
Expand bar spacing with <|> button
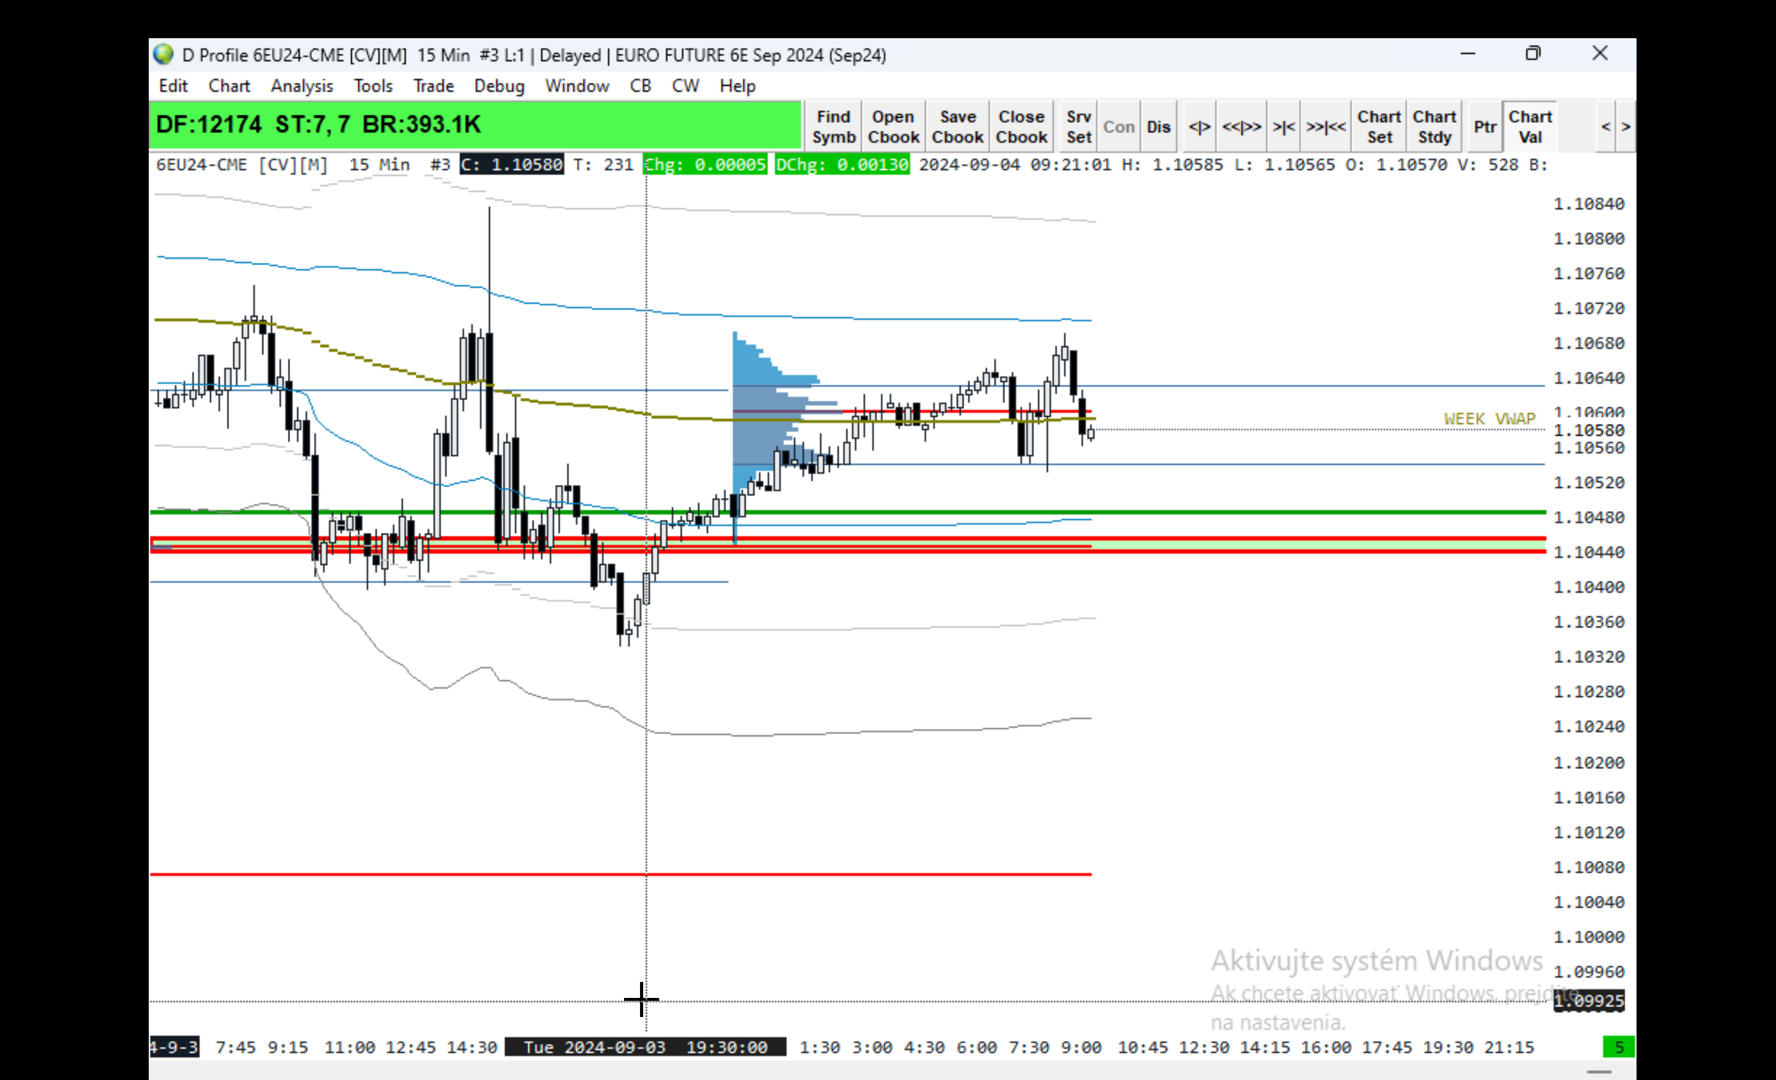pyautogui.click(x=1199, y=127)
